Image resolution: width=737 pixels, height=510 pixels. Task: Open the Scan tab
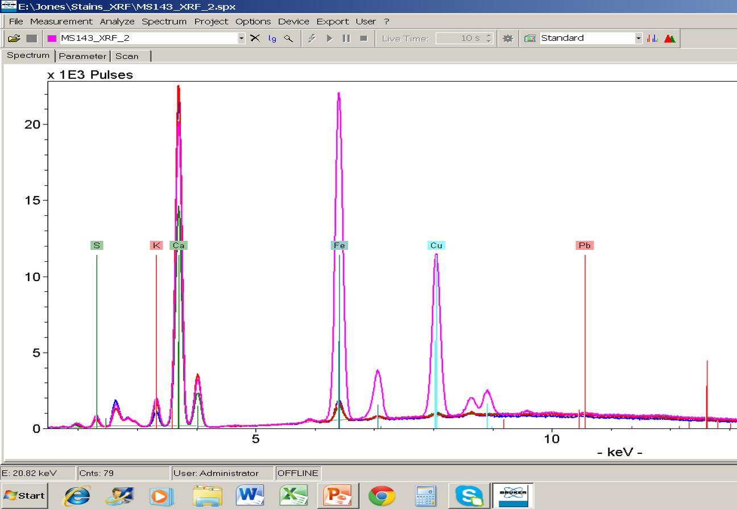click(127, 56)
